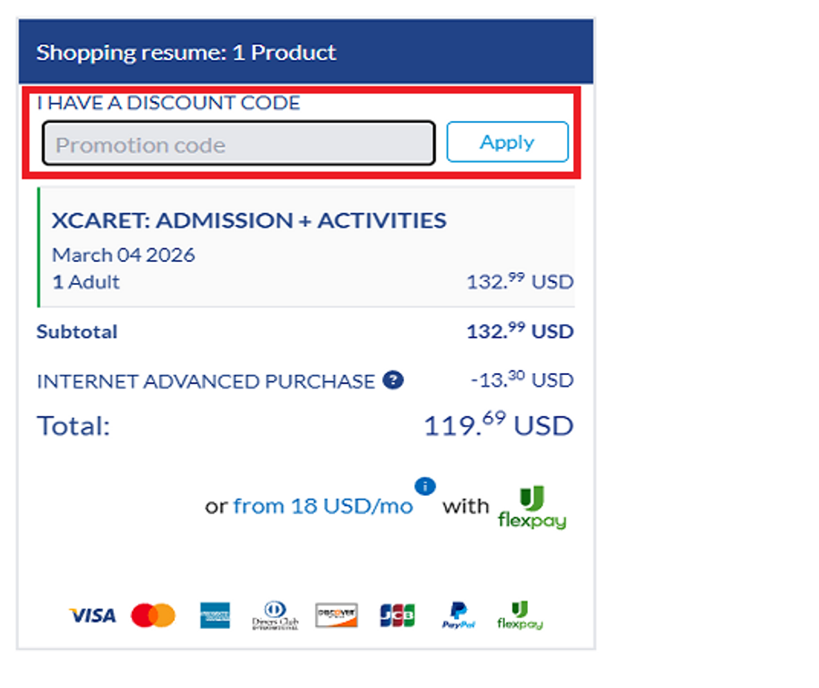Viewport: 819px width, 688px height.
Task: Select the Diners Club icon
Action: (x=275, y=616)
